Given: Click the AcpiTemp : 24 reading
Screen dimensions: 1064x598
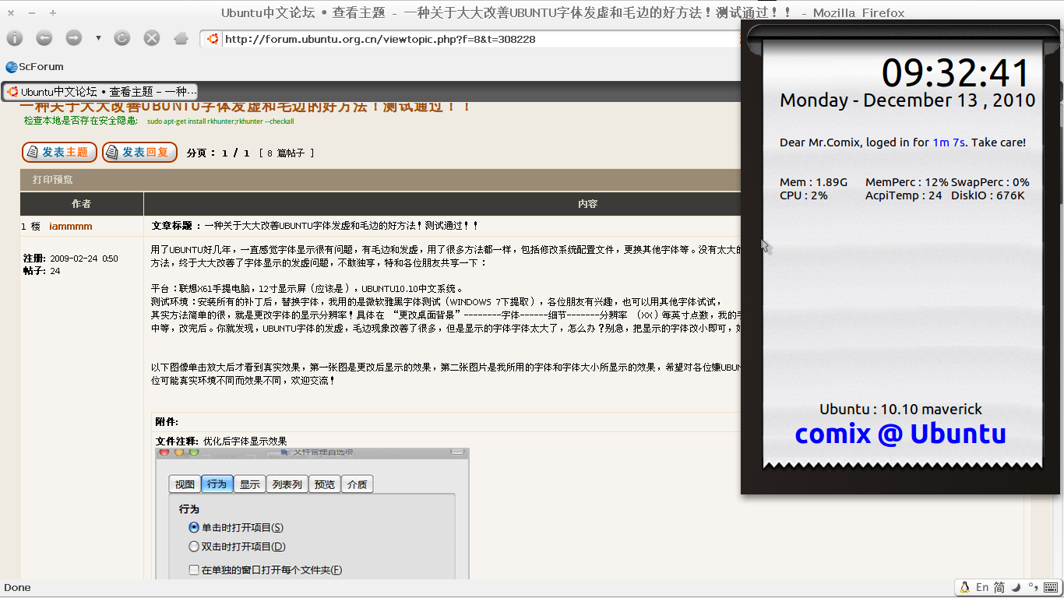Looking at the screenshot, I should click(x=904, y=195).
